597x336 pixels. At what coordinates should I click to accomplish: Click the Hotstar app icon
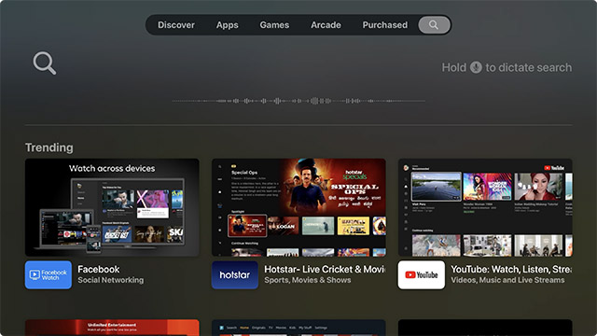point(235,274)
